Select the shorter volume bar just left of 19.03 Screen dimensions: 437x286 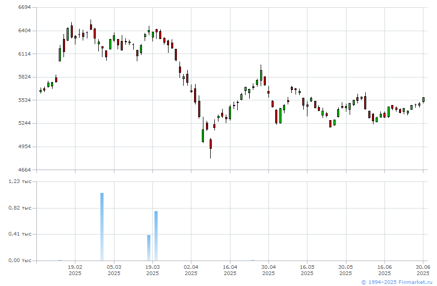tap(149, 248)
